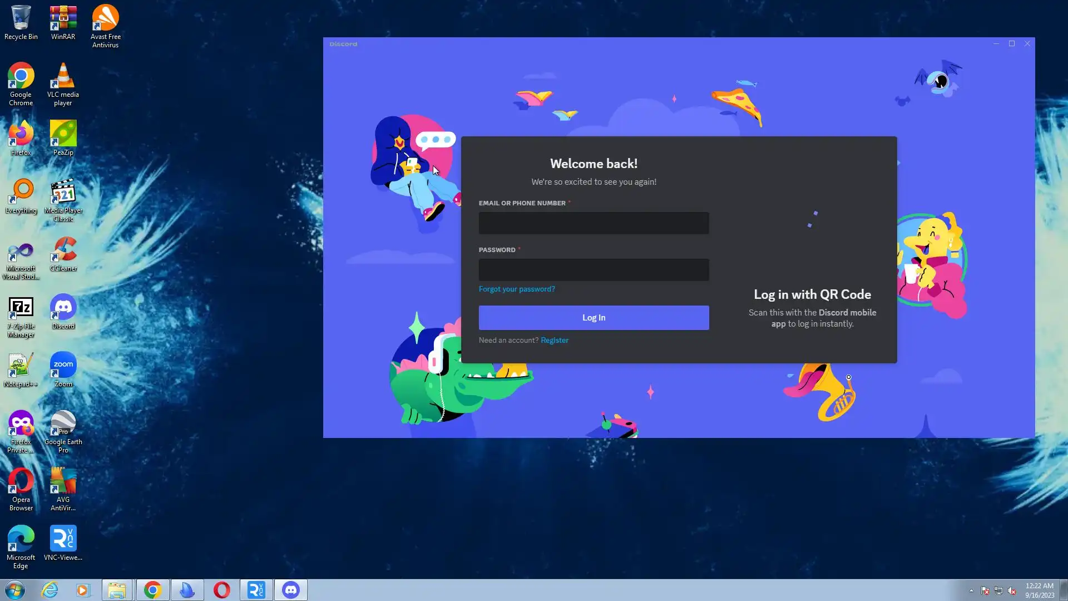1068x601 pixels.
Task: Open the taskbar clock and date
Action: pyautogui.click(x=1039, y=590)
